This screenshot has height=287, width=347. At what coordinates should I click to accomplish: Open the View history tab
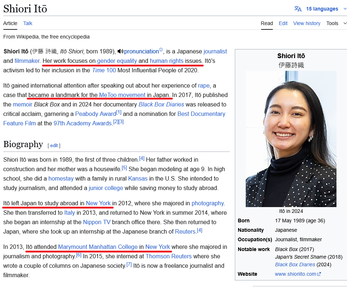(307, 23)
